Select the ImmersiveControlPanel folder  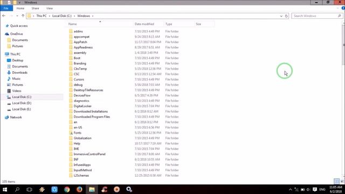tap(89, 154)
